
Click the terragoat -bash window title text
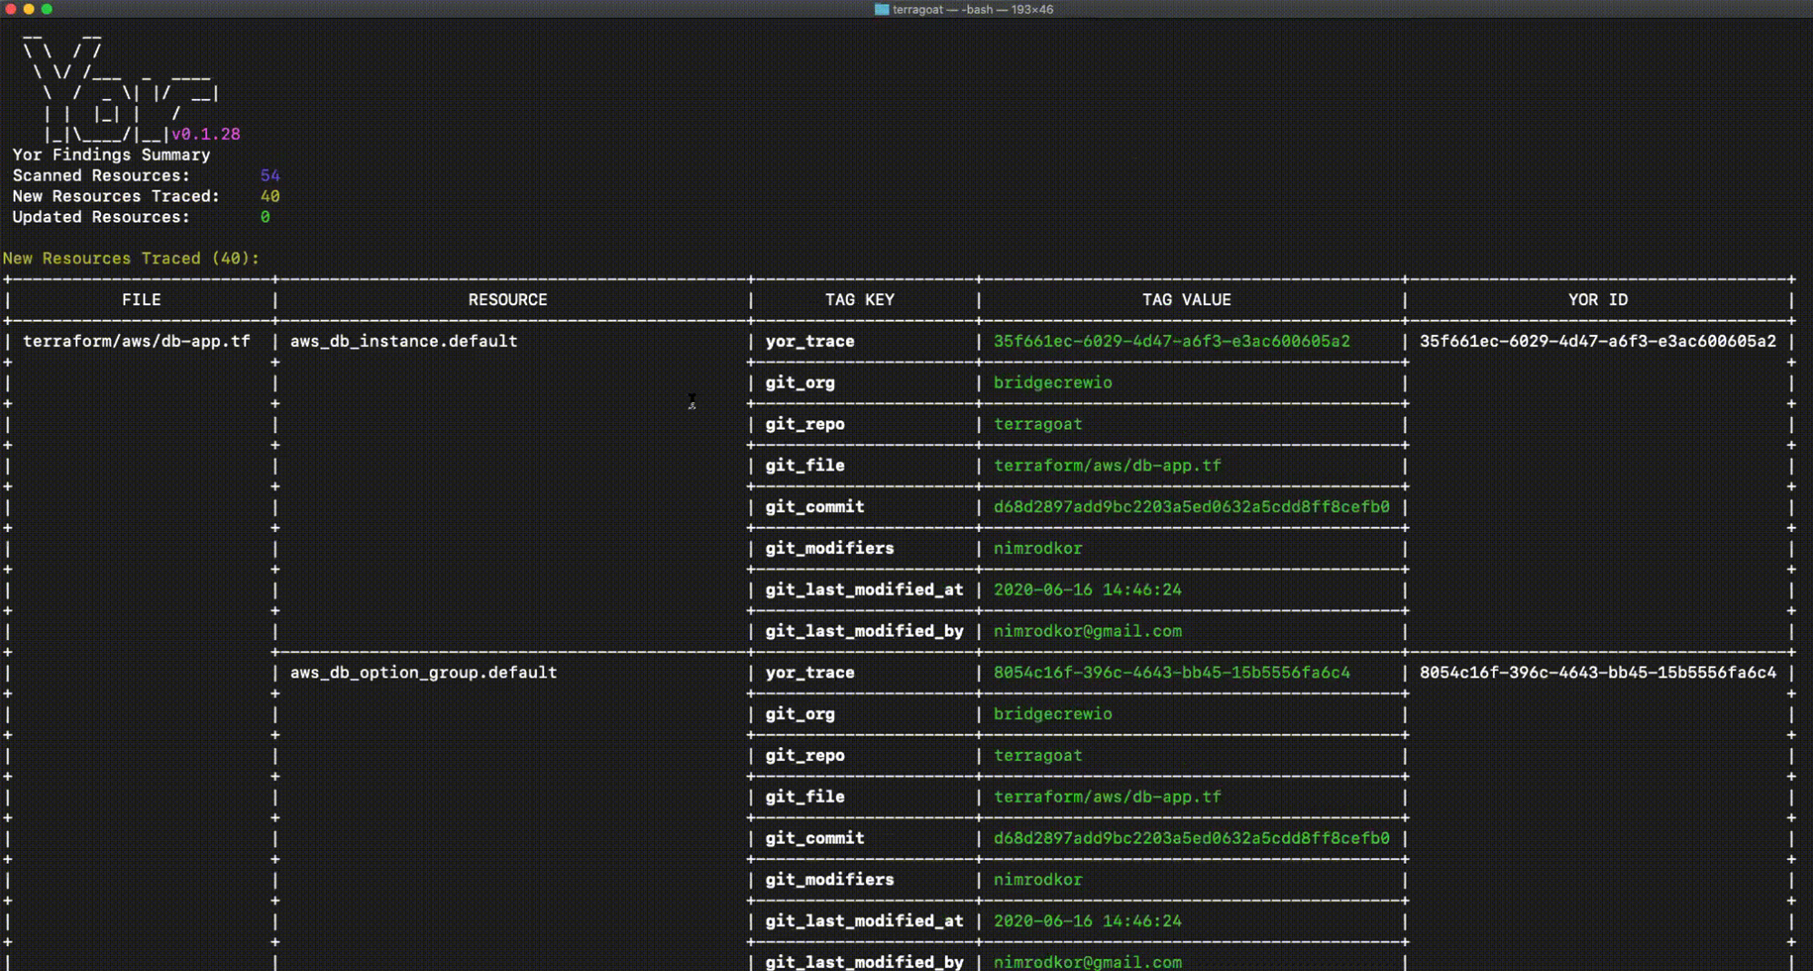pyautogui.click(x=972, y=9)
